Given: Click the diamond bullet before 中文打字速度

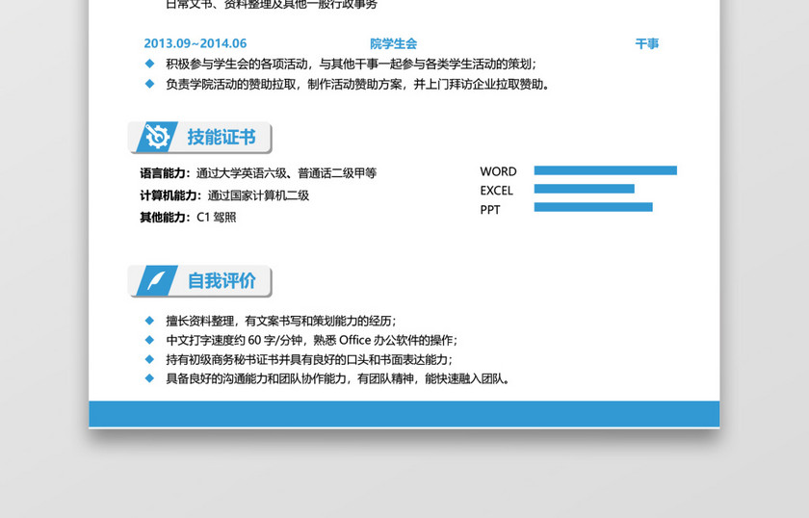Looking at the screenshot, I should [149, 340].
